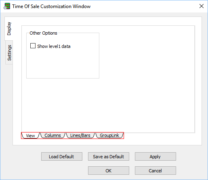Image resolution: width=208 pixels, height=180 pixels.
Task: Apply the current customization settings
Action: tap(155, 157)
